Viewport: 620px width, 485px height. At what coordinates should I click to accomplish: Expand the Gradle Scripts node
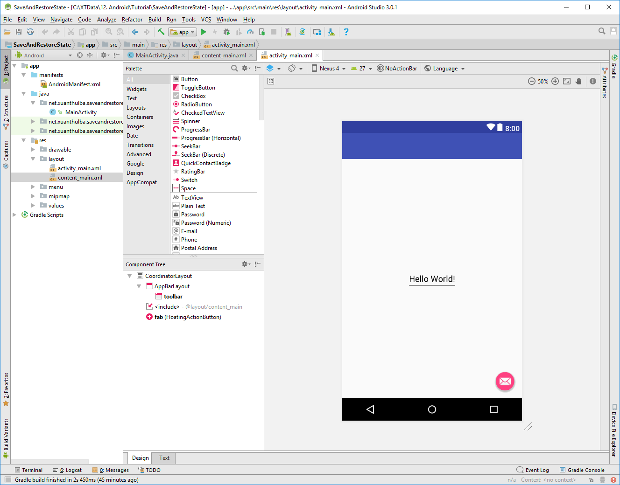tap(14, 215)
